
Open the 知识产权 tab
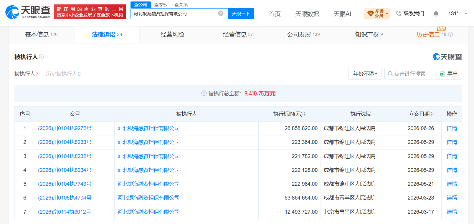tap(369, 34)
